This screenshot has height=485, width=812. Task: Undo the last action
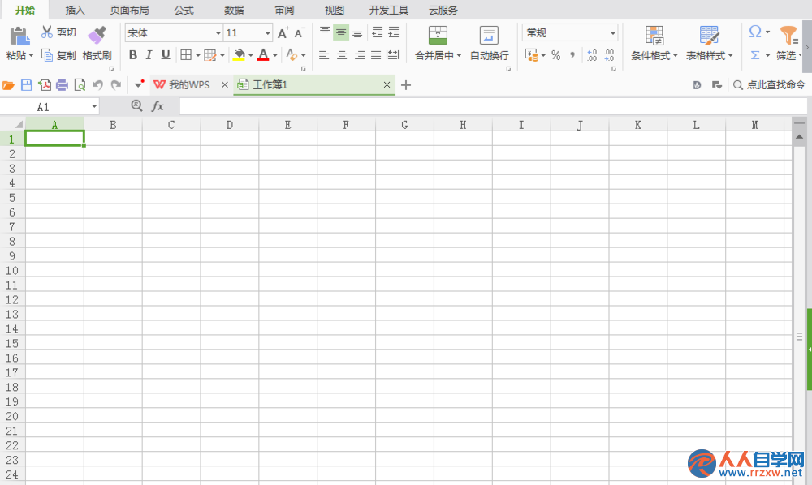point(98,85)
